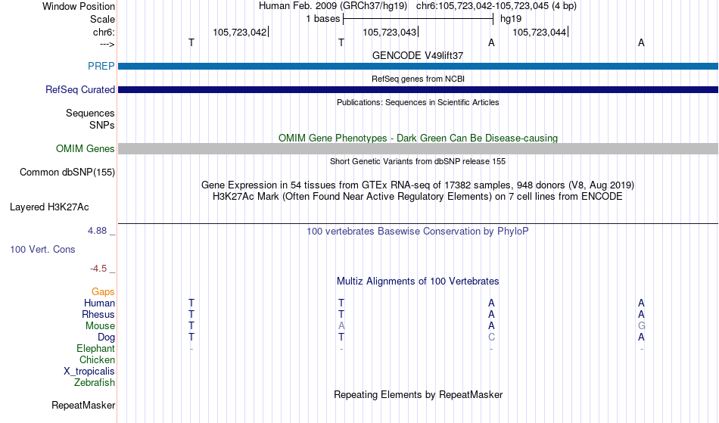Click the Mouse row's faded A base
The height and width of the screenshot is (423, 719).
341,326
